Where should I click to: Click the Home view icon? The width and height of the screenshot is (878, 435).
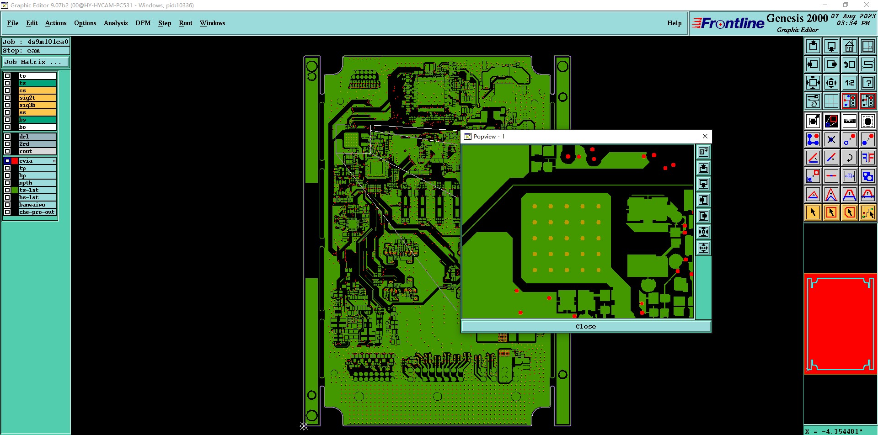849,46
